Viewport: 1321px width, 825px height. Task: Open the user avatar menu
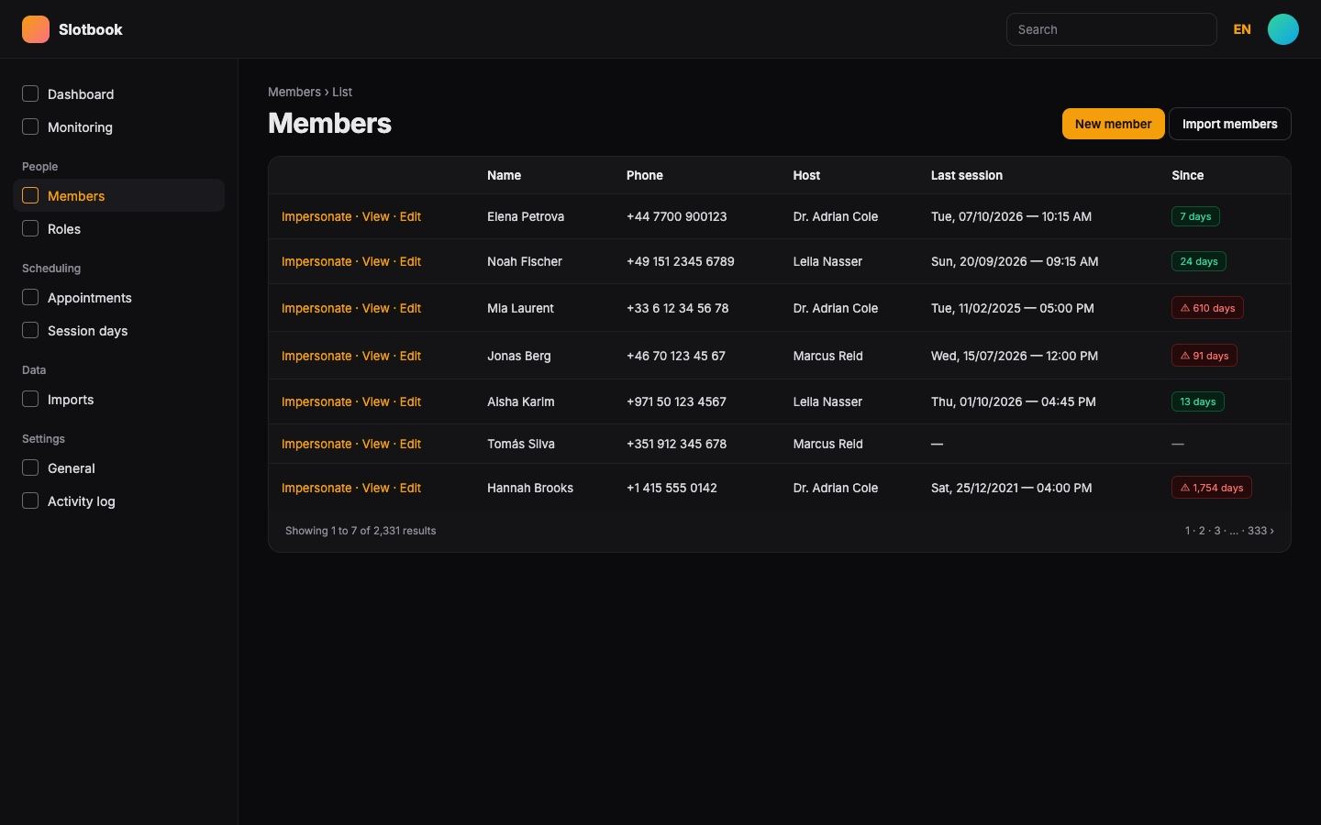pos(1282,29)
